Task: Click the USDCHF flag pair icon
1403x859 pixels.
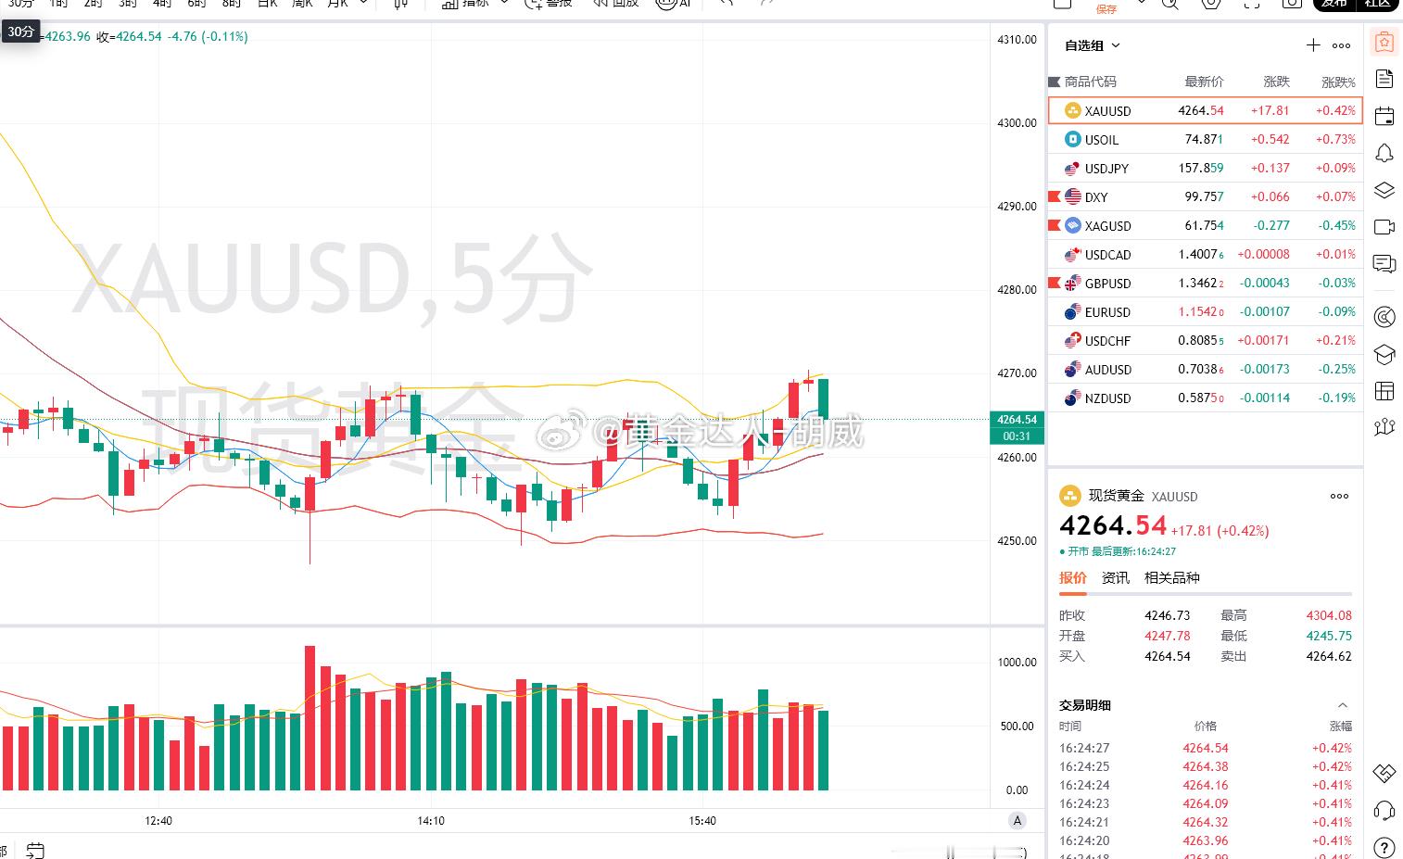Action: pos(1073,340)
